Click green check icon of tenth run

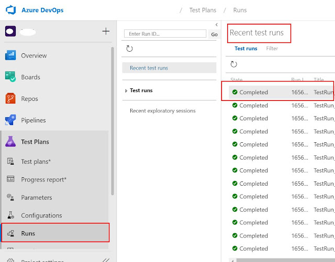point(235,210)
